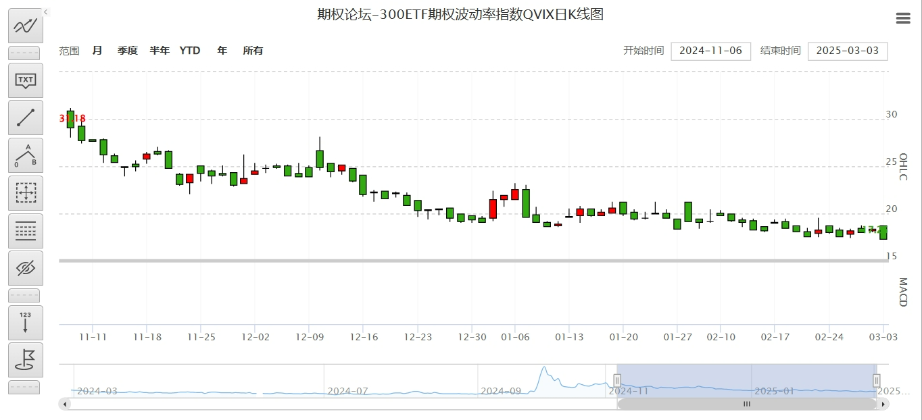Select the 123 price indicator arrow tool
Image resolution: width=922 pixels, height=420 pixels.
(x=25, y=323)
